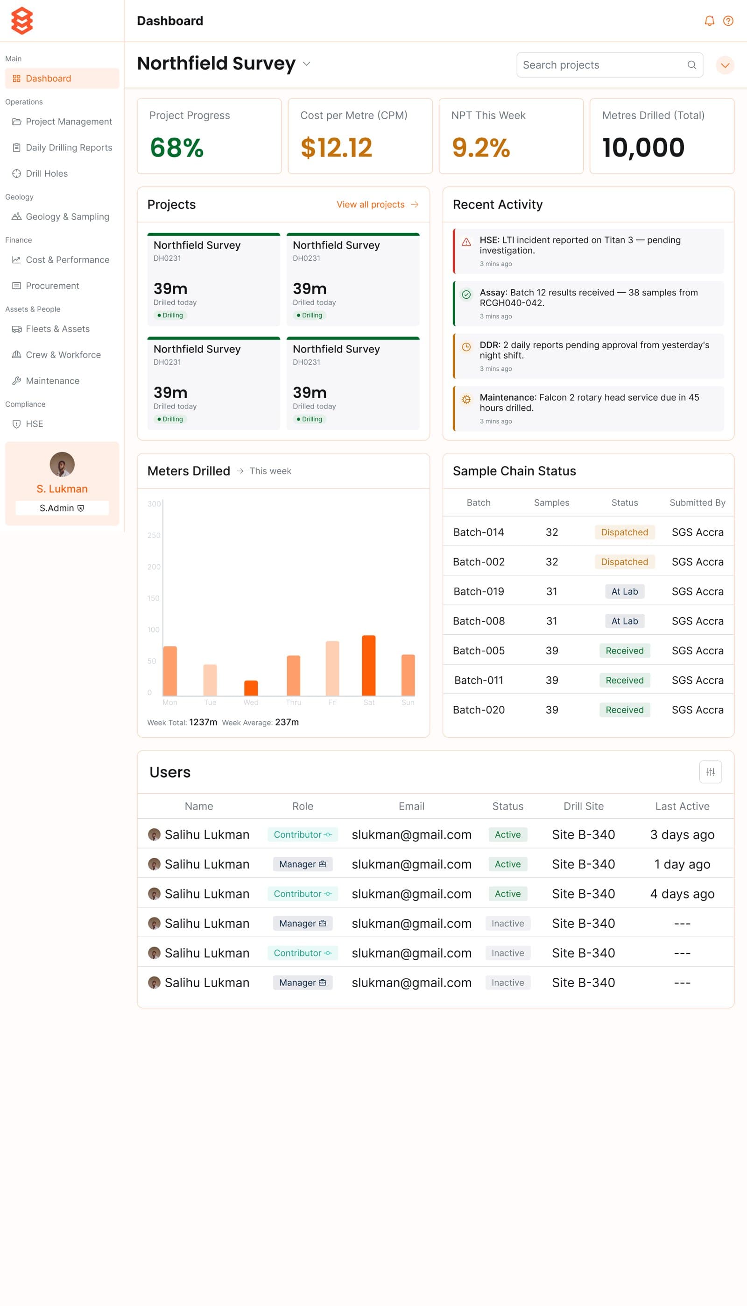Click the Project Progress 68% card

[209, 136]
